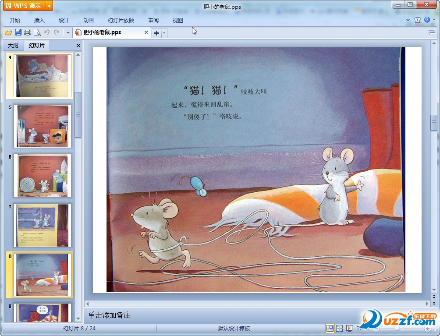Maximize the WPS window
This screenshot has width=440, height=336.
[x=410, y=4]
